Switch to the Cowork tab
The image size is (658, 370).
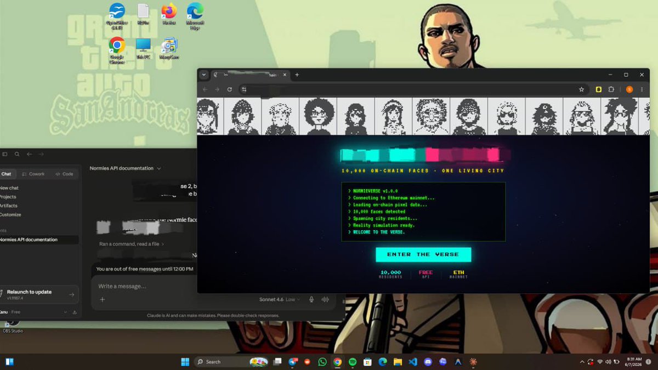click(33, 174)
